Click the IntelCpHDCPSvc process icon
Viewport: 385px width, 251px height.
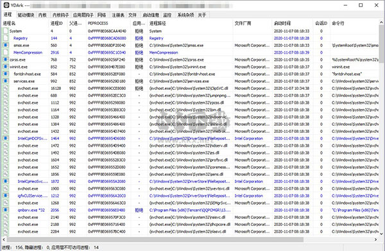(x=6, y=138)
